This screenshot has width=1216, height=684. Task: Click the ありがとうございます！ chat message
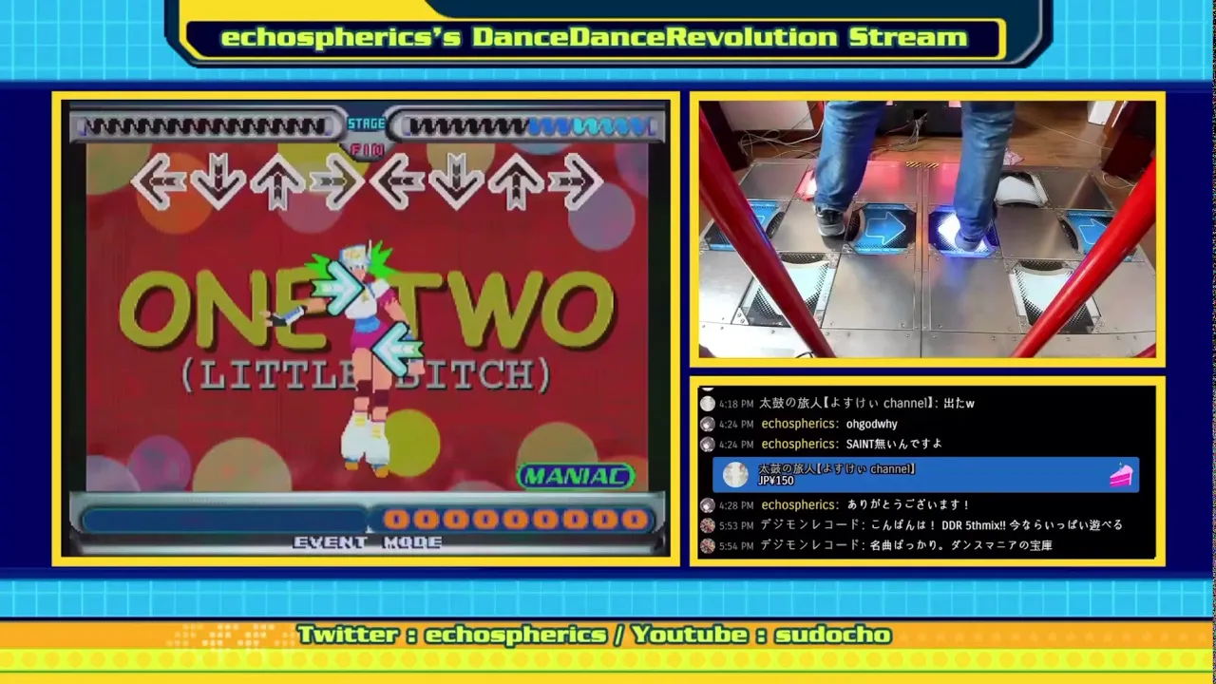click(x=908, y=504)
